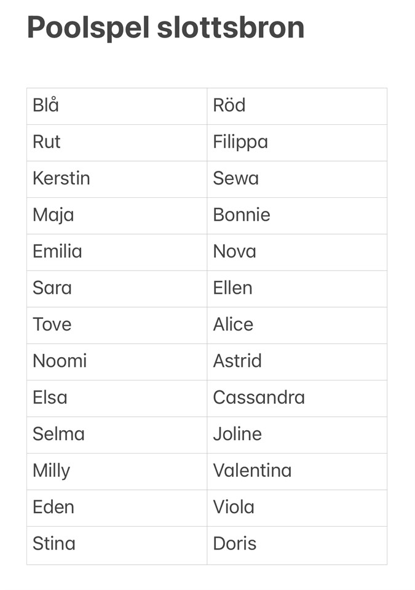Select the cell containing Emilia

click(x=57, y=251)
